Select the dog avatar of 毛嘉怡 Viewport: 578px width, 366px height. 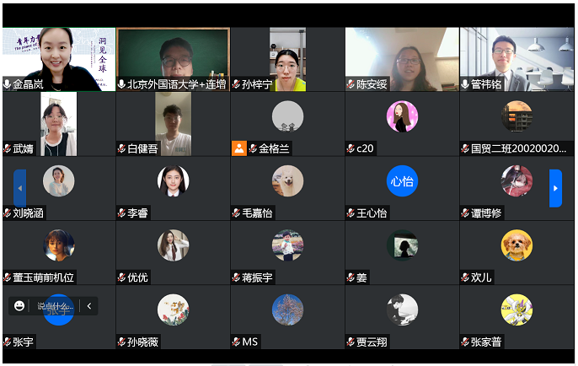click(287, 180)
